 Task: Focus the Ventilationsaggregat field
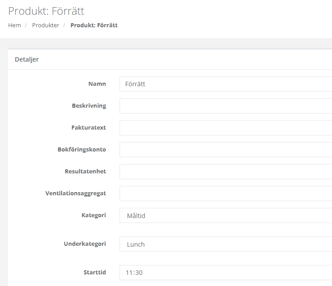click(225, 193)
